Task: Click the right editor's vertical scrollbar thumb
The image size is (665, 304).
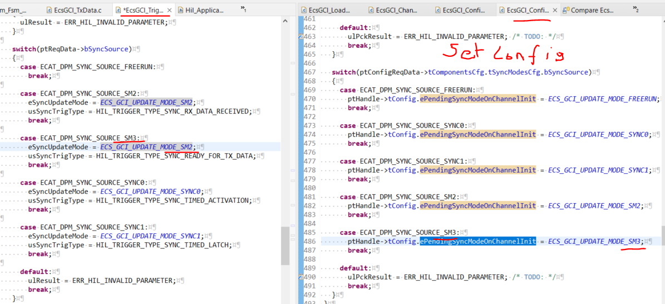Action: point(662,237)
